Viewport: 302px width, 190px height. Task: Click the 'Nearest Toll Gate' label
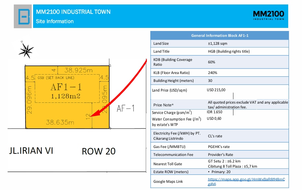[x=168, y=164]
